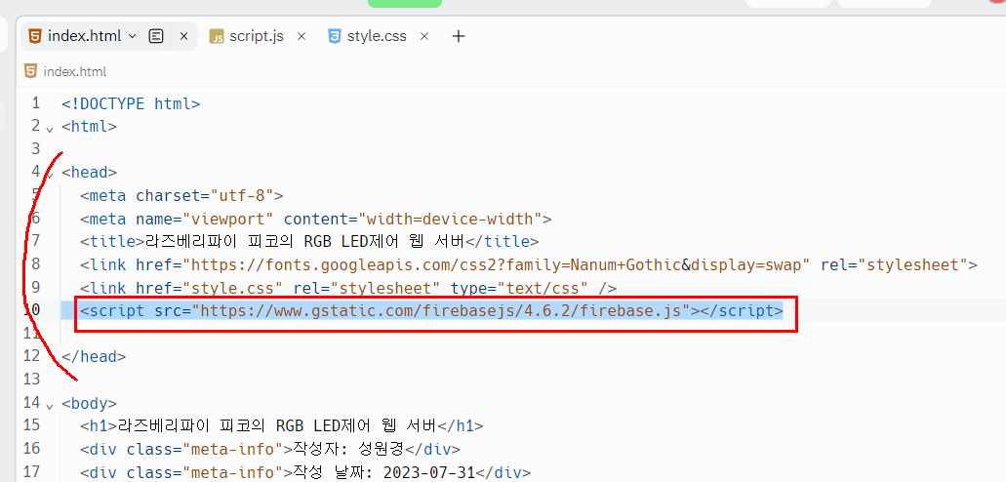This screenshot has height=482, width=1006.
Task: Click the h1 heading line
Action: (x=282, y=425)
